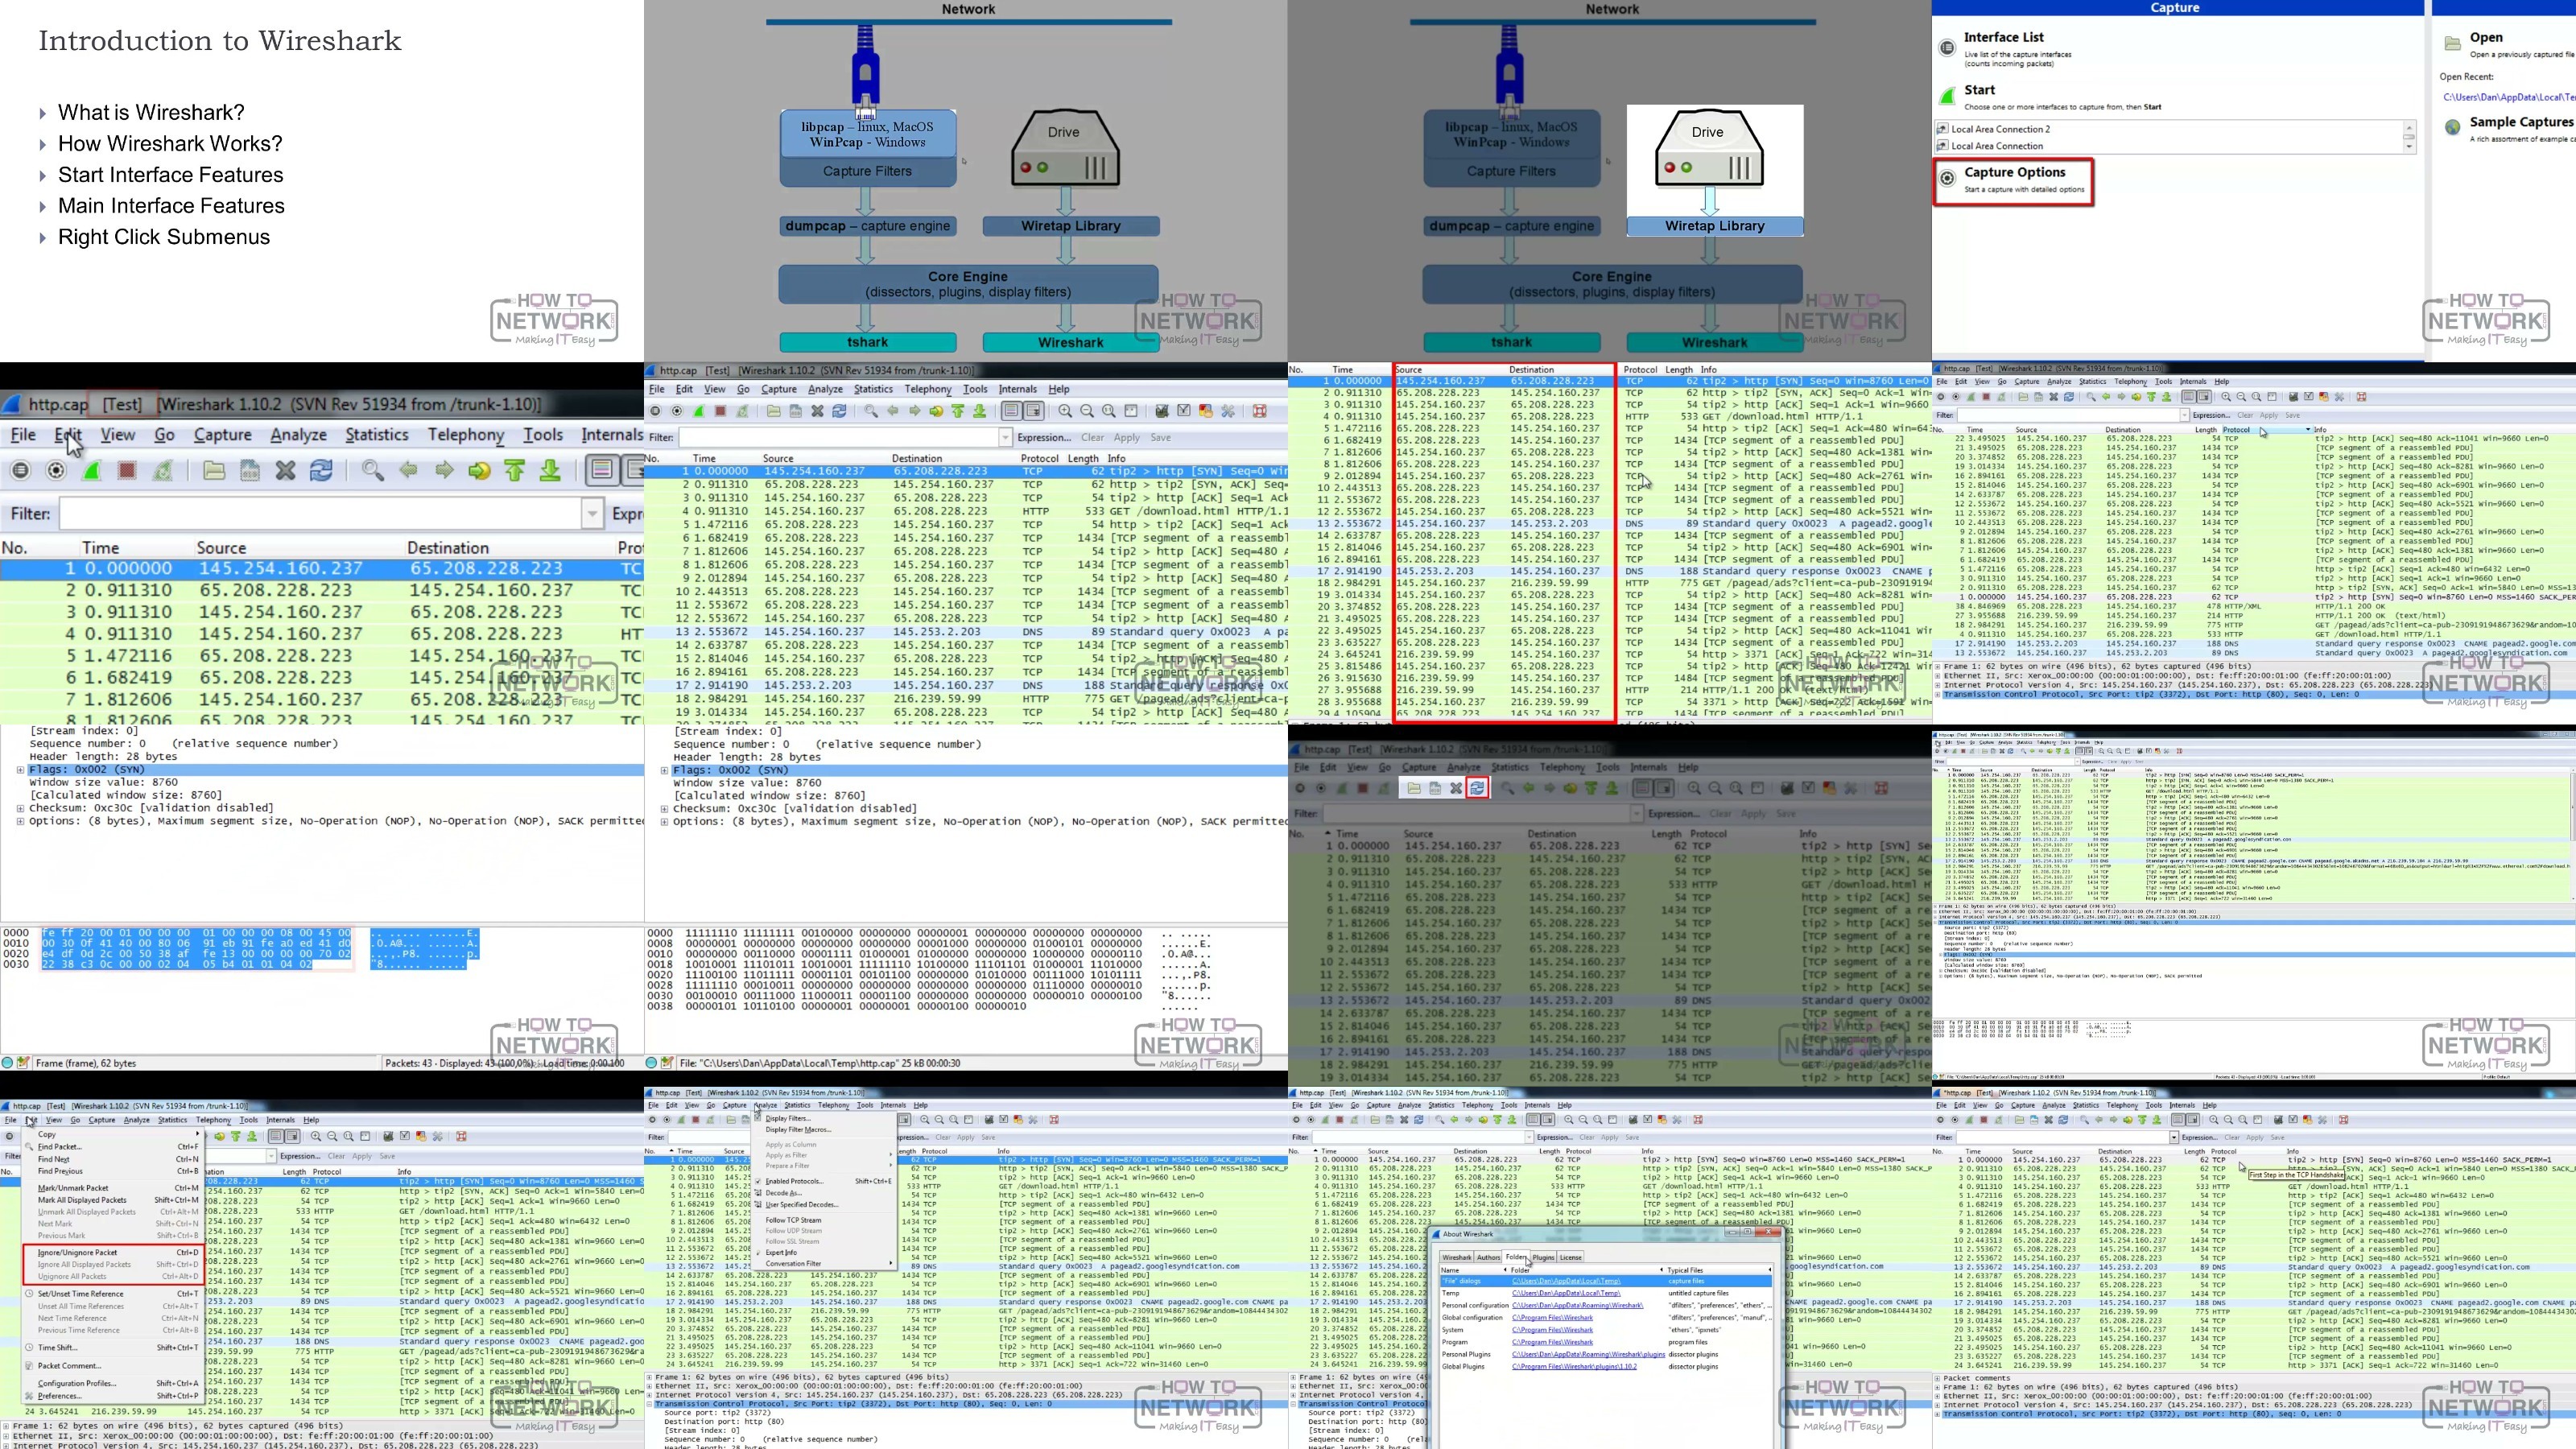
Task: Click Apply filter button in binary-bytes window
Action: click(1127, 437)
